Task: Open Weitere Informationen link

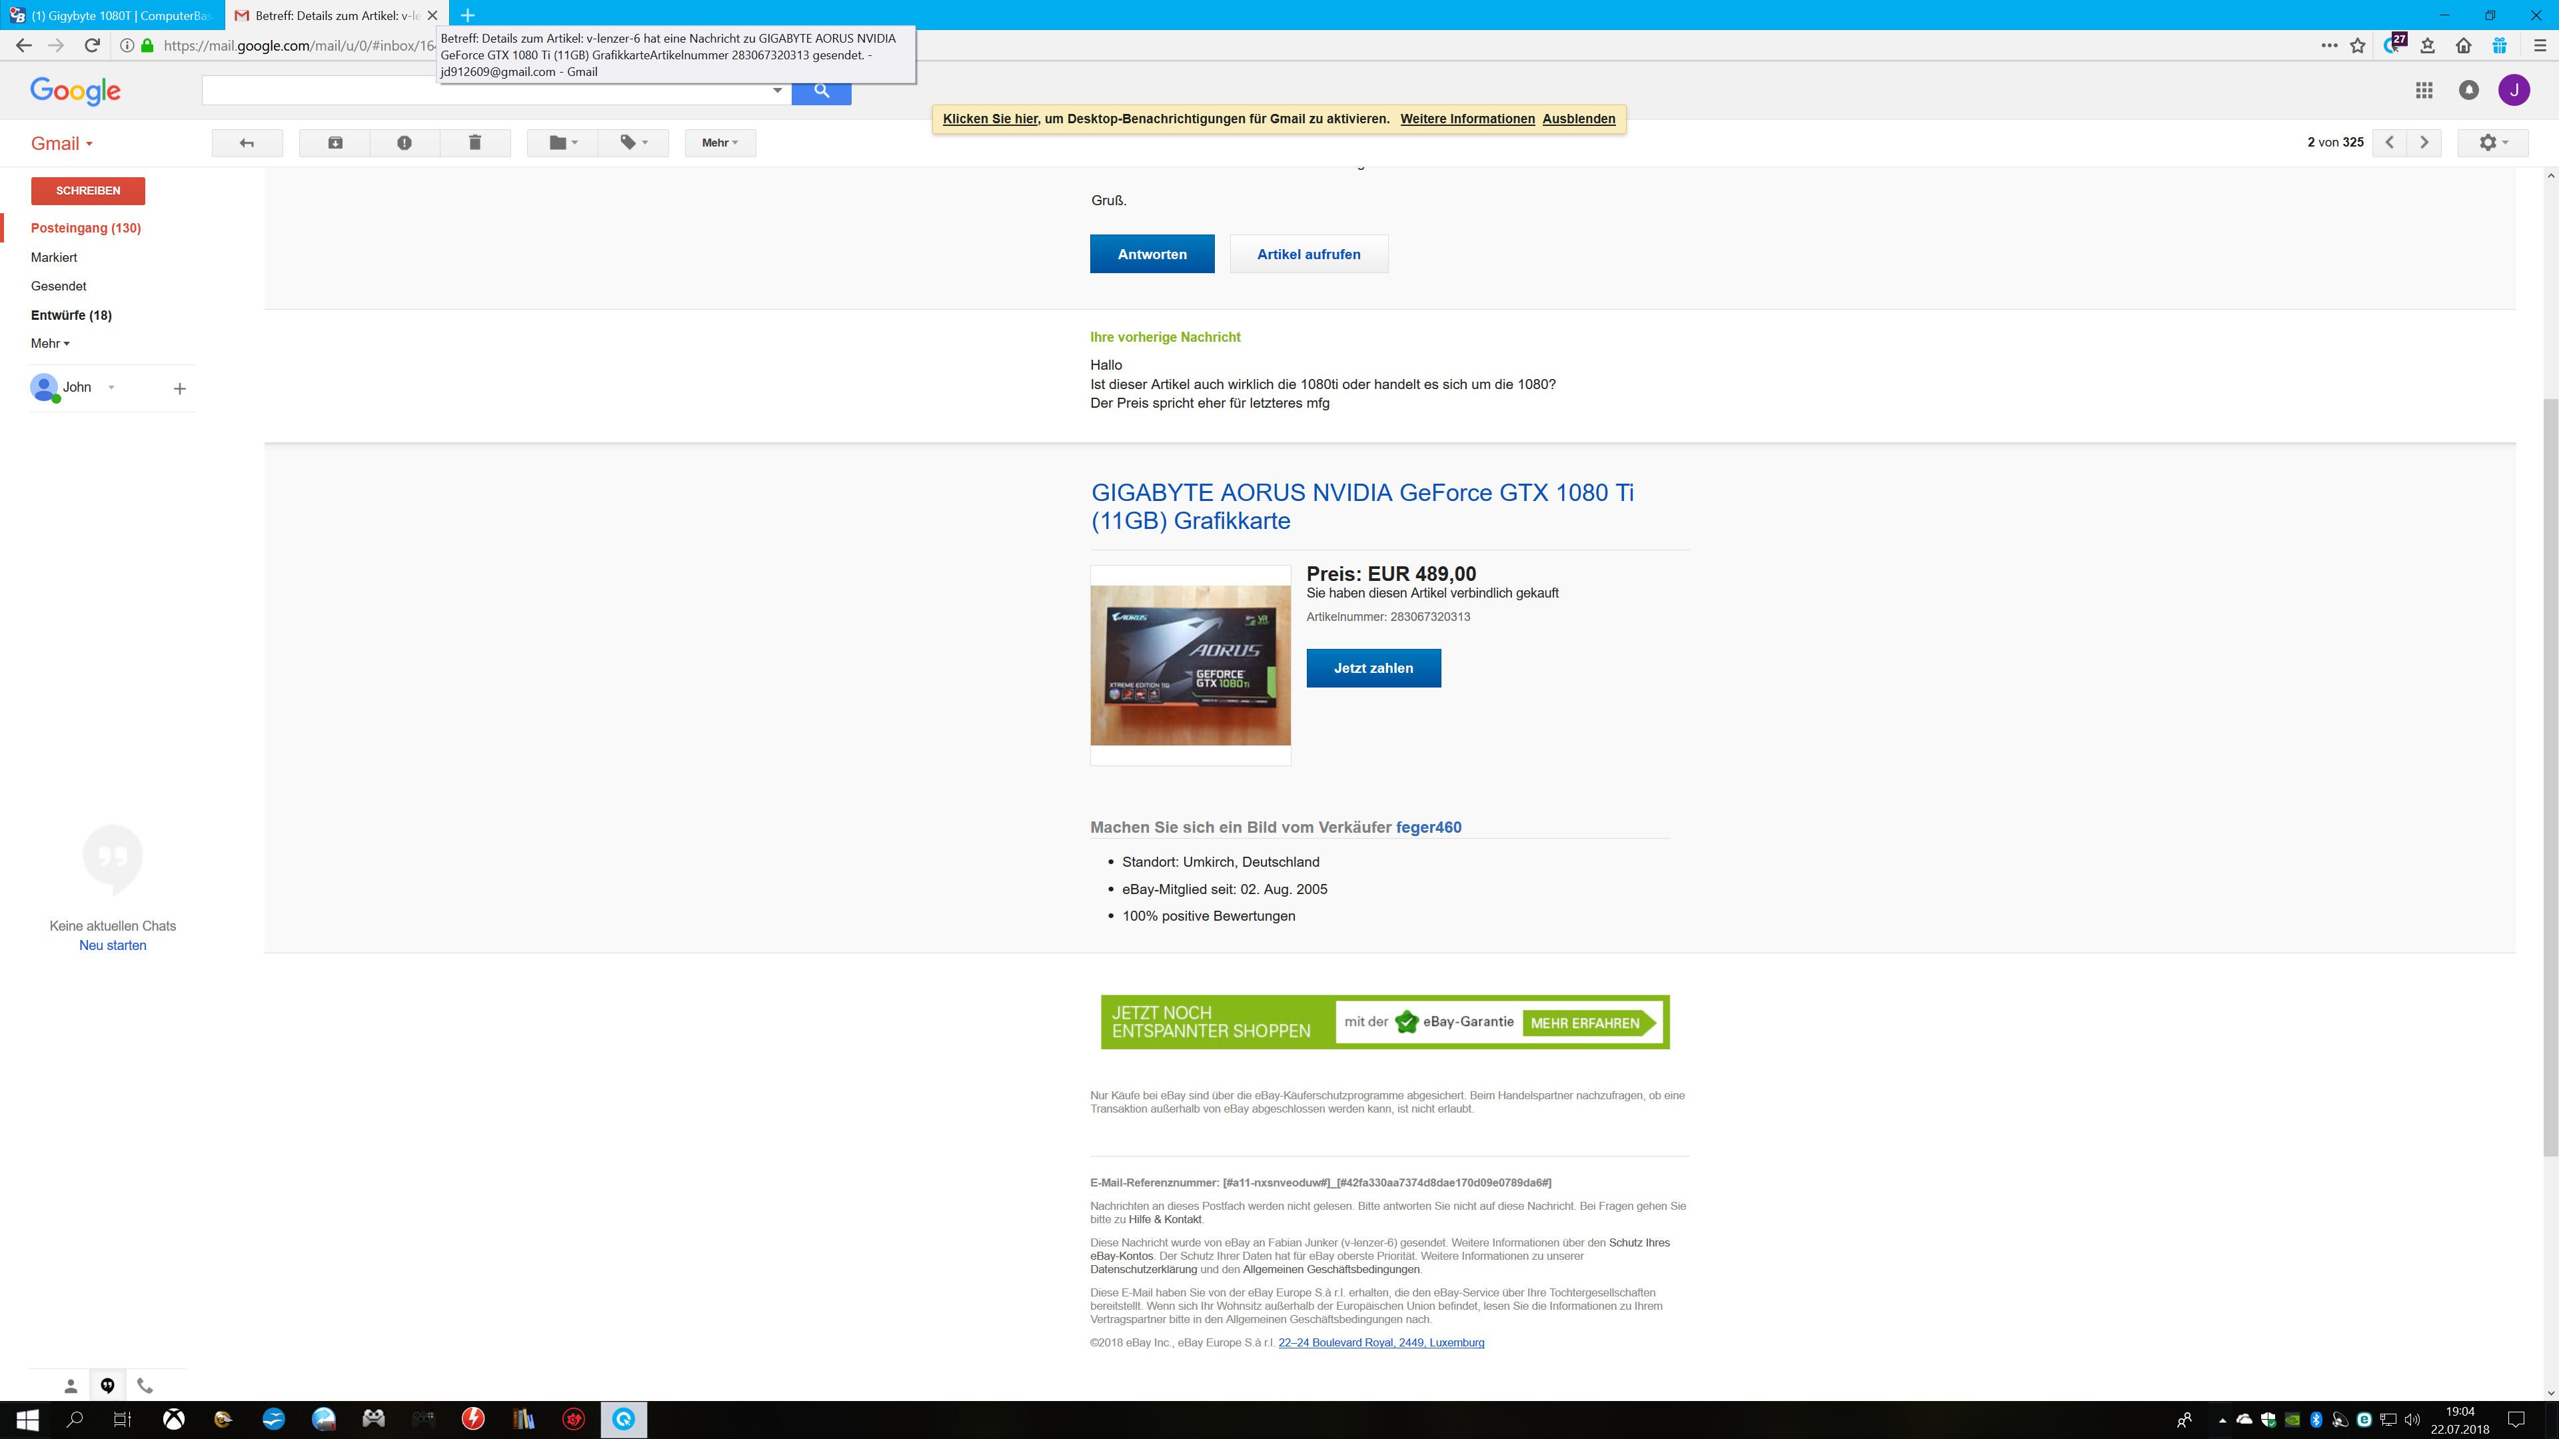Action: pyautogui.click(x=1467, y=119)
